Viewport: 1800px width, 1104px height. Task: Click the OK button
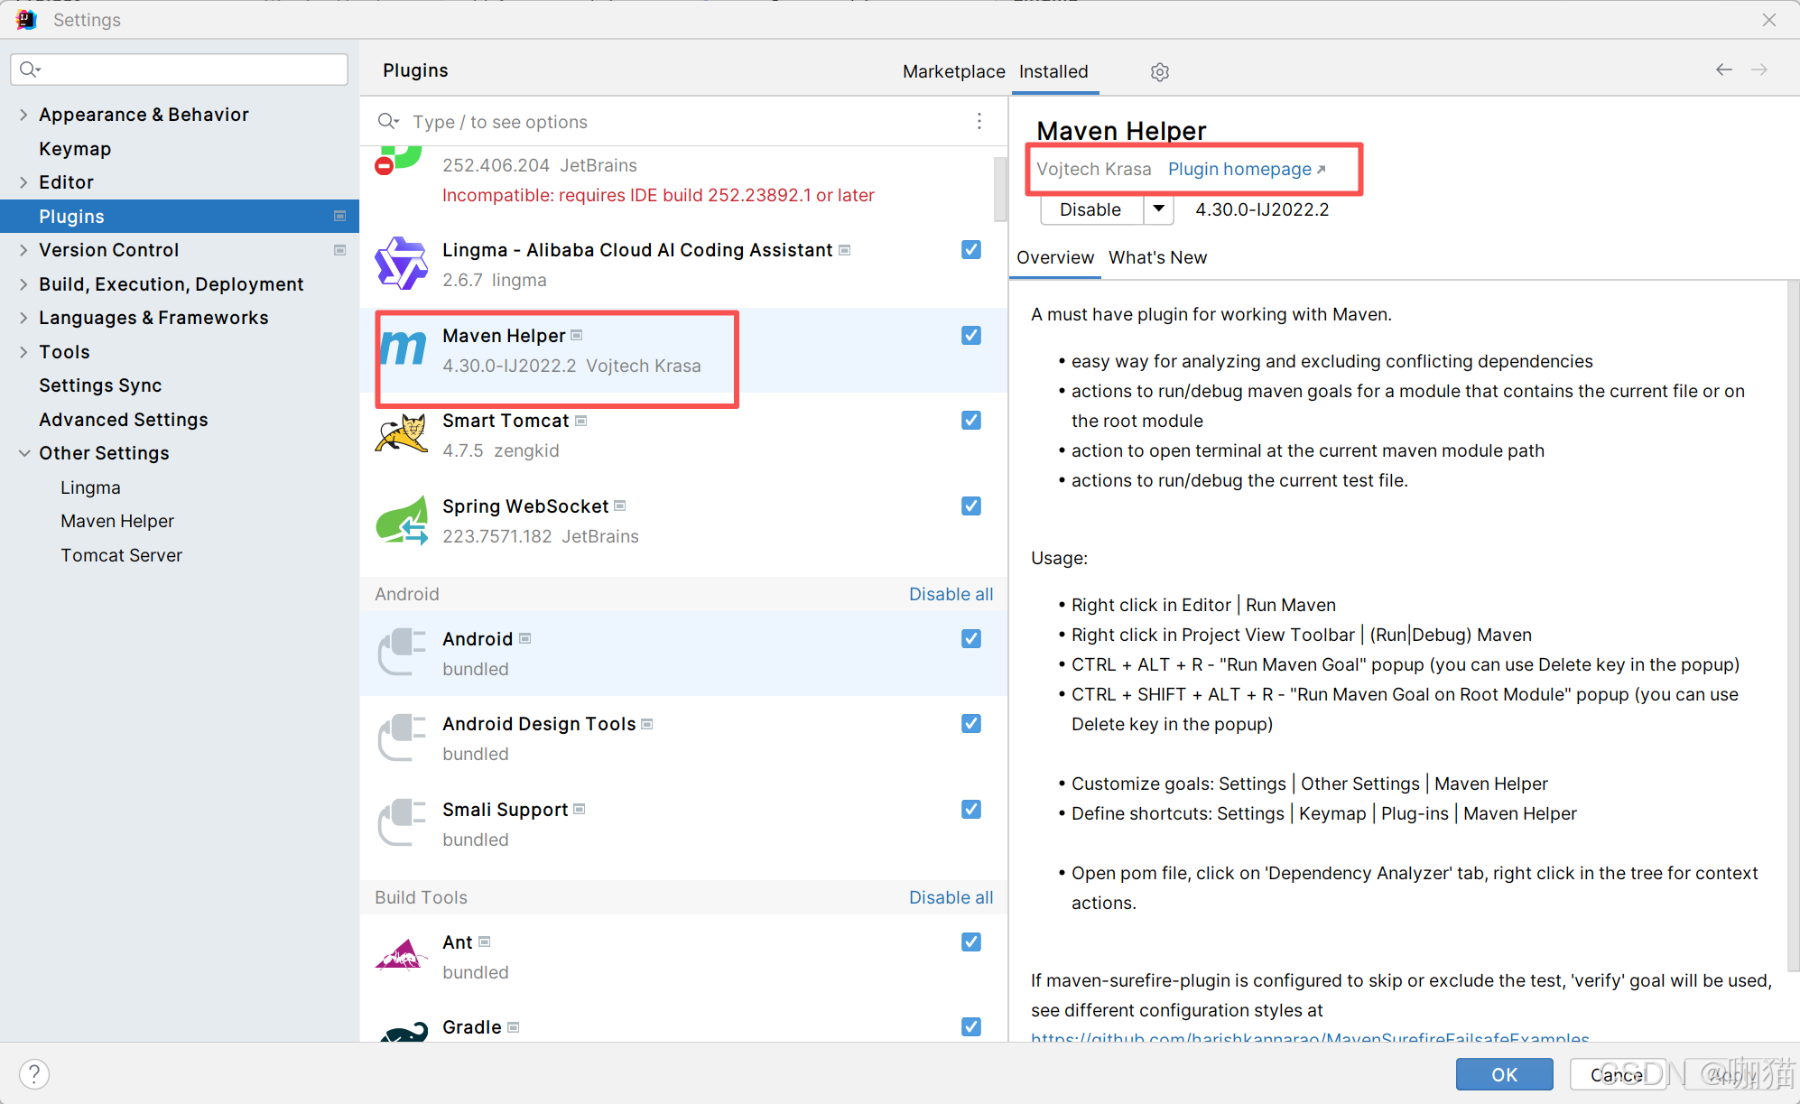click(x=1504, y=1074)
